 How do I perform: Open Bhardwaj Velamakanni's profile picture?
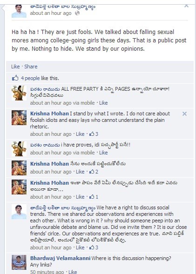[x=19, y=262]
